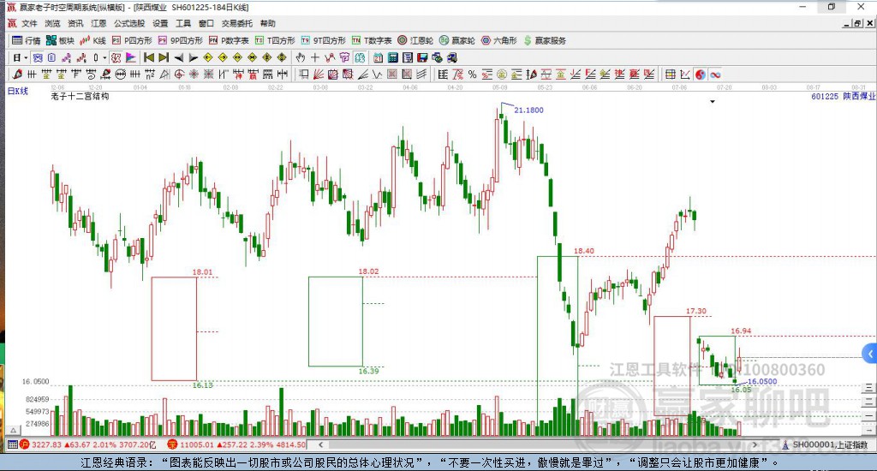The image size is (877, 471).
Task: Switch to the K线 chart view
Action: [x=92, y=40]
